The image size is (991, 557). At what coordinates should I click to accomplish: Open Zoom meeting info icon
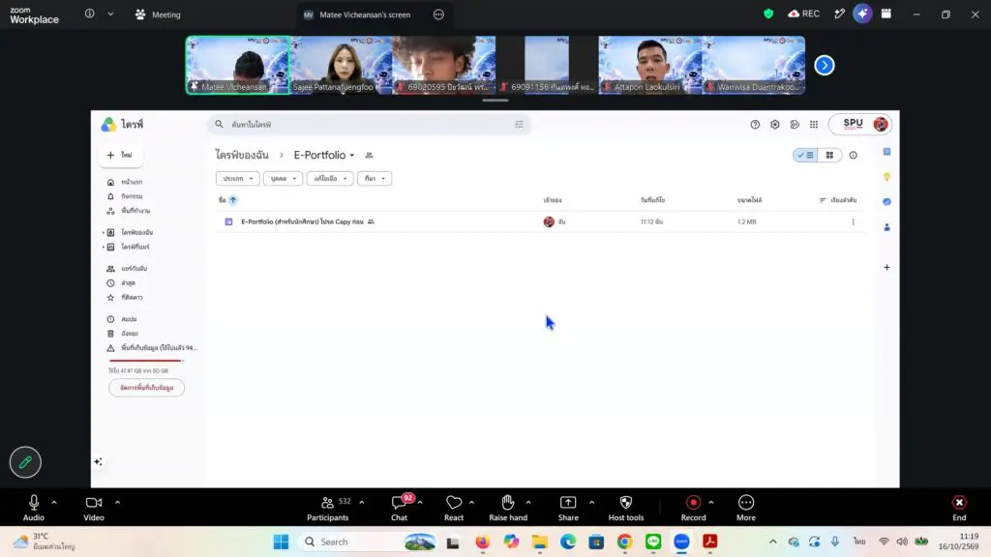point(90,14)
